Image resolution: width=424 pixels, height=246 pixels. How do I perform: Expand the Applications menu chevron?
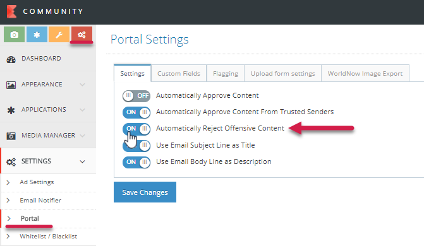coord(83,110)
